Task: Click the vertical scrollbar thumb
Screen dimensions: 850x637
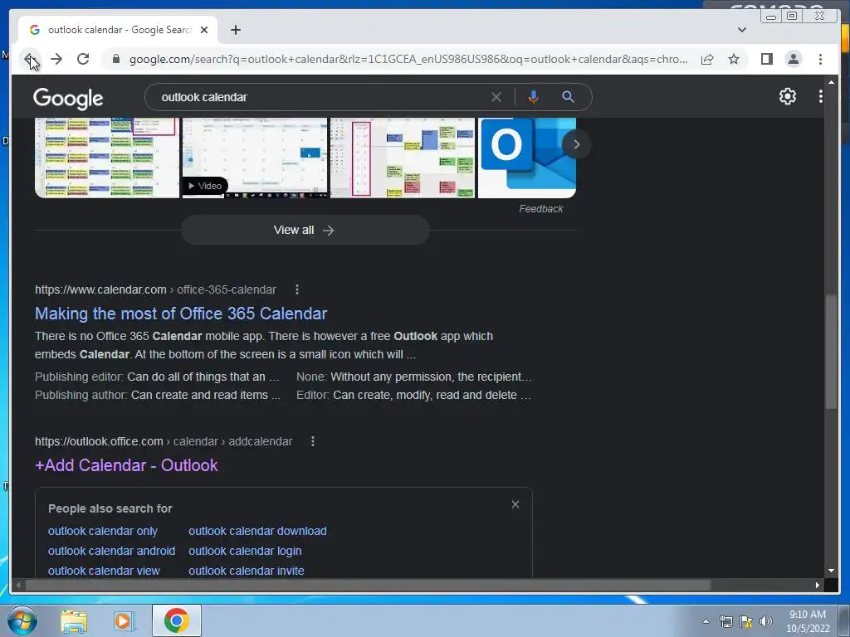Action: (831, 352)
